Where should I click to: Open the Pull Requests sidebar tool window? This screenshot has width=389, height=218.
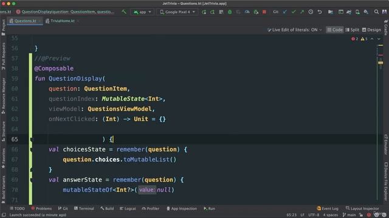(3, 56)
